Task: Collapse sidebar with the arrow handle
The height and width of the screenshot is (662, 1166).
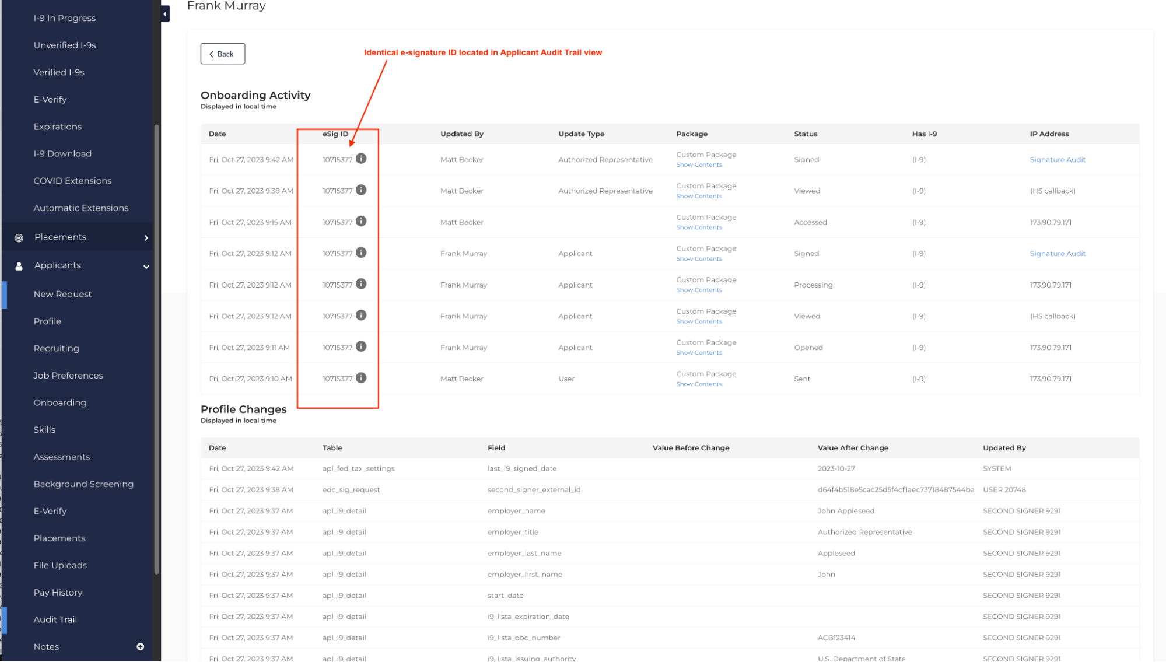Action: pyautogui.click(x=165, y=13)
